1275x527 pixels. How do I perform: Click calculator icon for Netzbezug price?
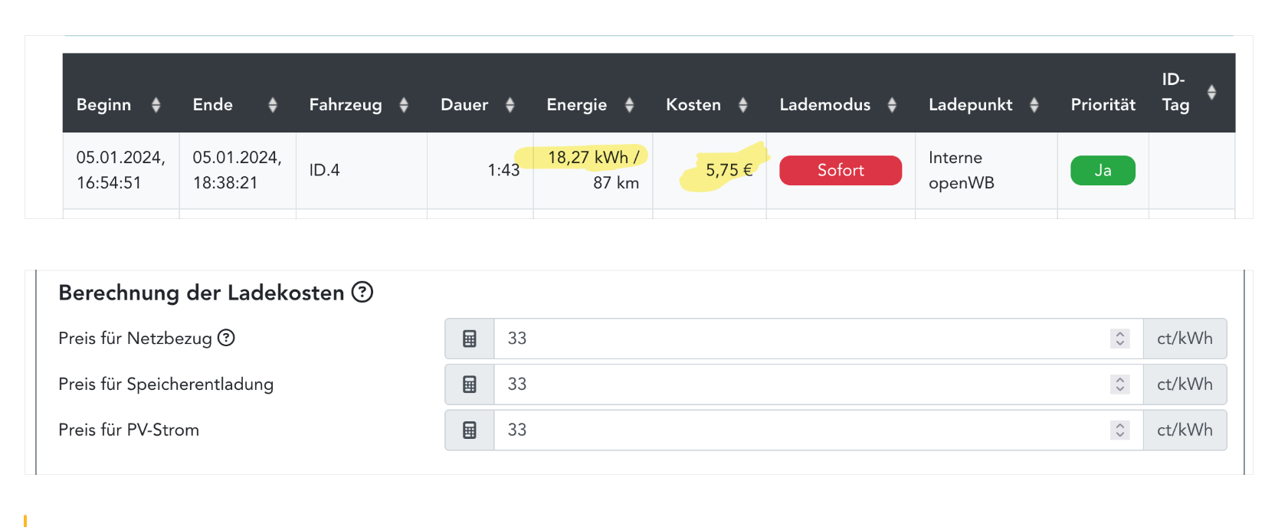tap(470, 339)
